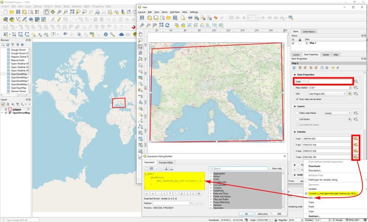Enable Follow map theme checkbox
The height and width of the screenshot is (222, 368).
tap(297, 113)
